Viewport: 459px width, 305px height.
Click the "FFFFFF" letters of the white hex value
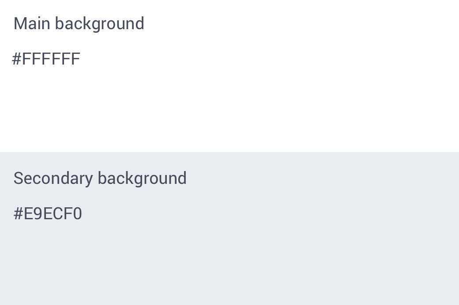click(x=51, y=59)
